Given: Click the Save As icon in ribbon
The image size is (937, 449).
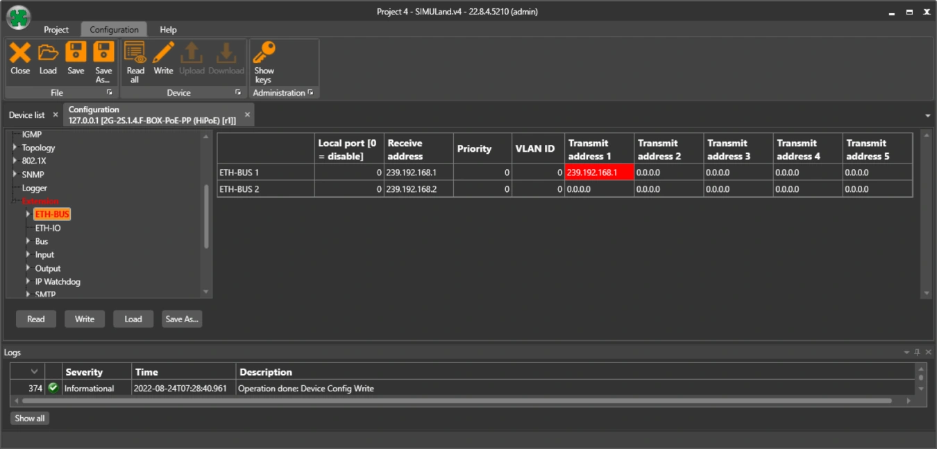Looking at the screenshot, I should 103,53.
